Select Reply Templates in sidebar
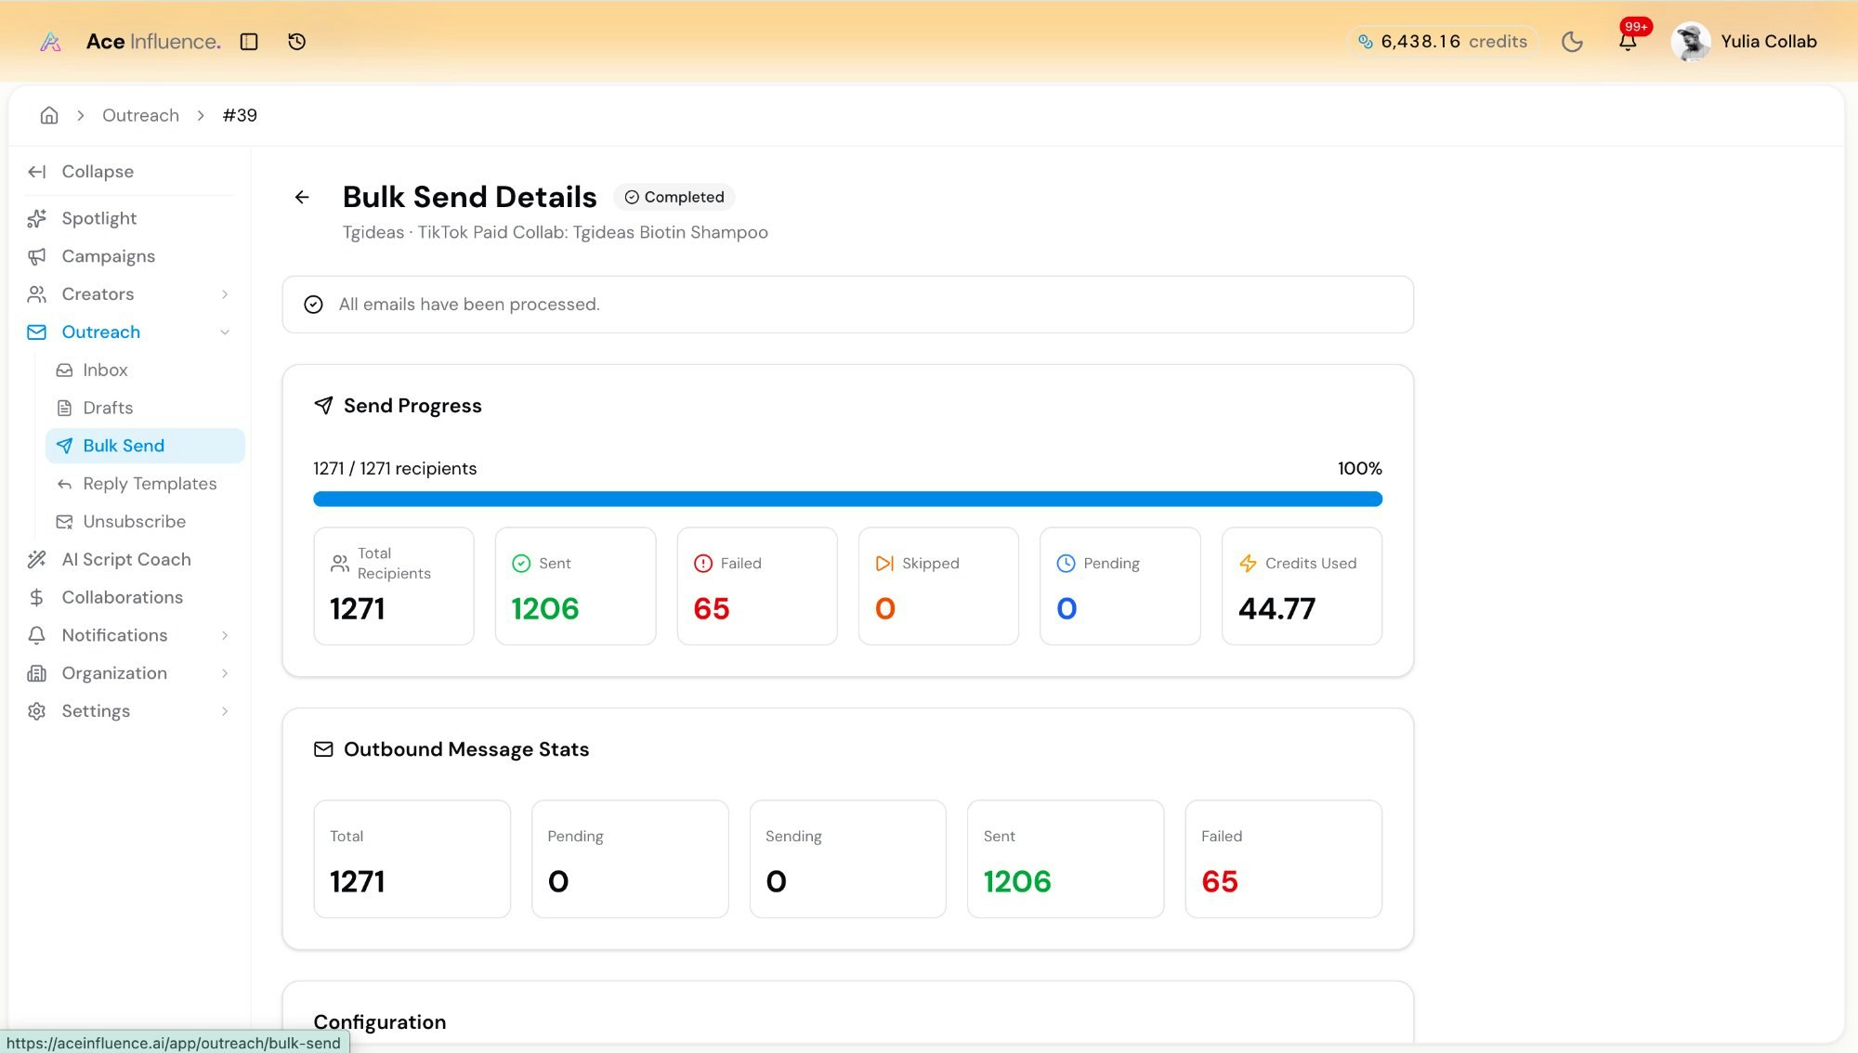This screenshot has height=1053, width=1858. [x=149, y=484]
